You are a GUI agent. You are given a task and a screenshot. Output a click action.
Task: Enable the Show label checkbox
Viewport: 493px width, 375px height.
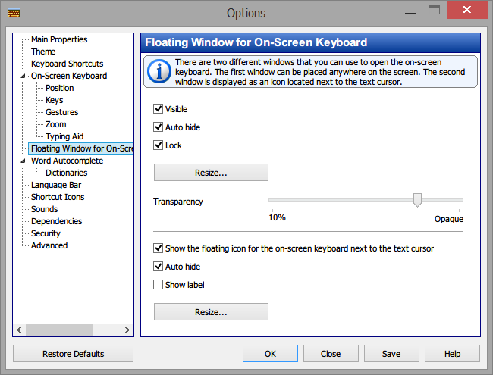[158, 285]
